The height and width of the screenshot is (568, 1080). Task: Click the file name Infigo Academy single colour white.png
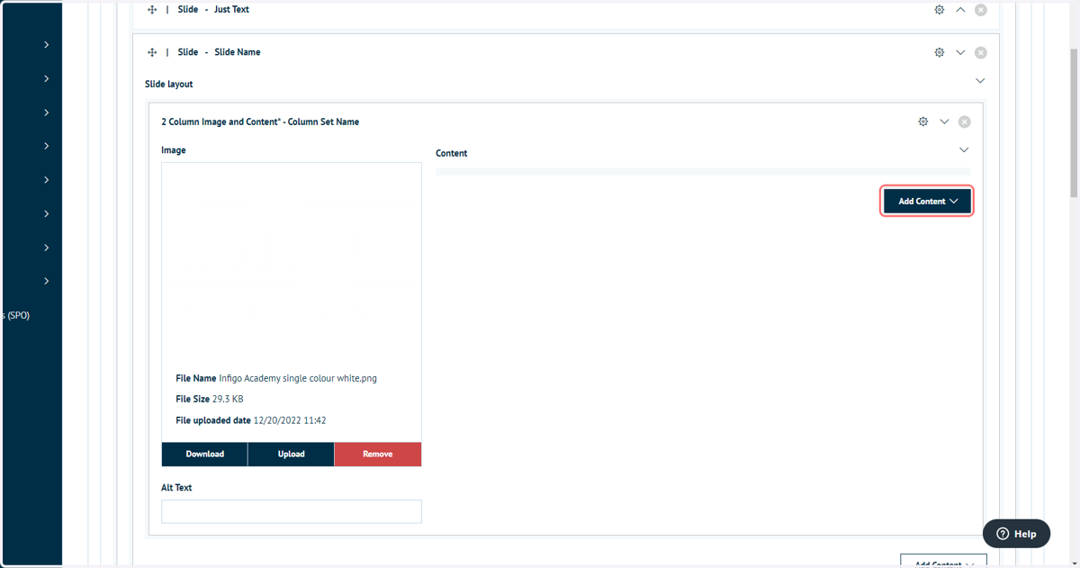298,379
